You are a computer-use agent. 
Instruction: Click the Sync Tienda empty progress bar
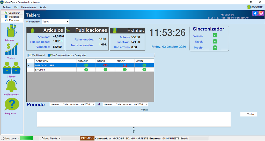pyautogui.click(x=70, y=138)
